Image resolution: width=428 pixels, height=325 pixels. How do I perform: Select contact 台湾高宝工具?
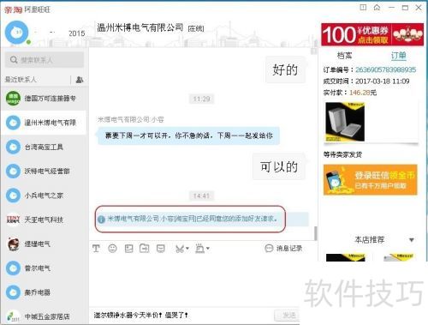(x=44, y=147)
